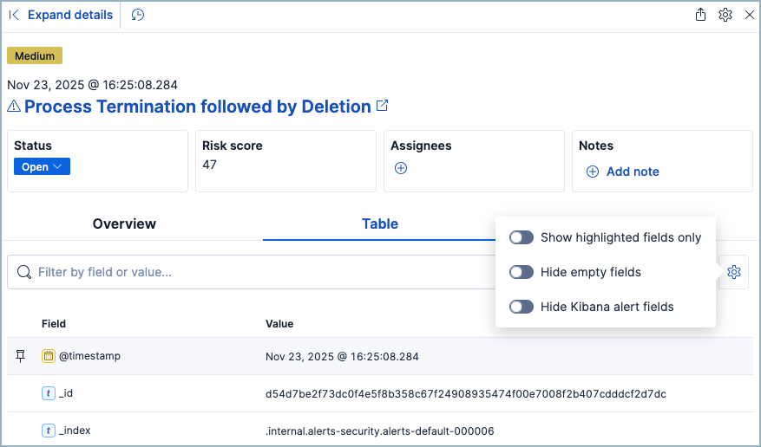Screen dimensions: 761x447
Task: Open flyout settings gear in header
Action: 725,15
